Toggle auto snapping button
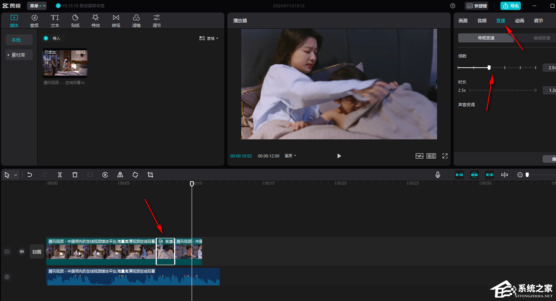The height and width of the screenshot is (301, 556). tap(474, 175)
